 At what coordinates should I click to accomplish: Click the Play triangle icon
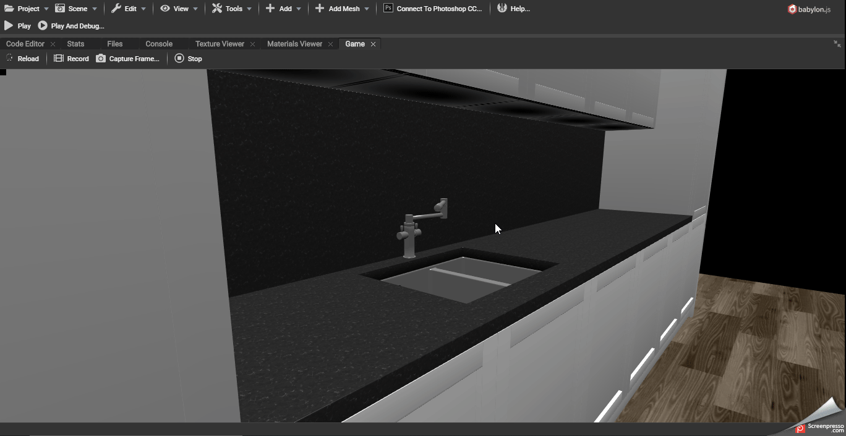pyautogui.click(x=9, y=26)
